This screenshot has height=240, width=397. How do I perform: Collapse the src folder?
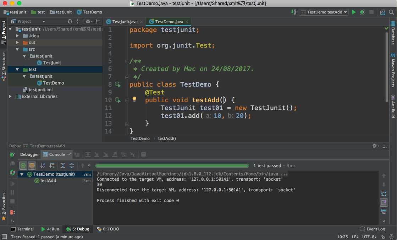pos(17,49)
